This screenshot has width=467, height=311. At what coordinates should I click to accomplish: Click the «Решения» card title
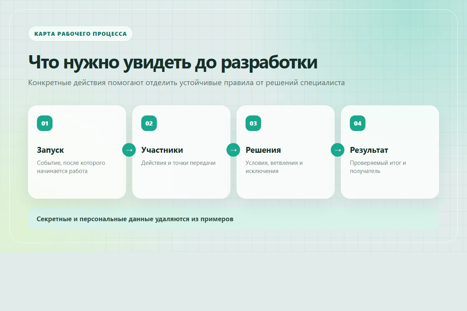[263, 150]
